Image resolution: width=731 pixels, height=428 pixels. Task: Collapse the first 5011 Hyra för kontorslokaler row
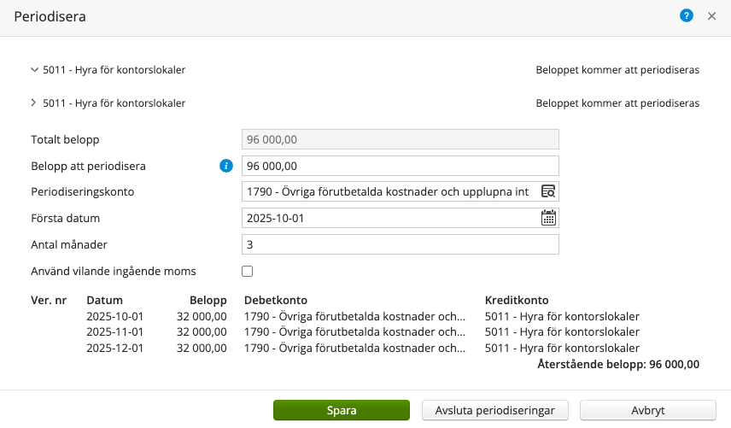click(34, 70)
